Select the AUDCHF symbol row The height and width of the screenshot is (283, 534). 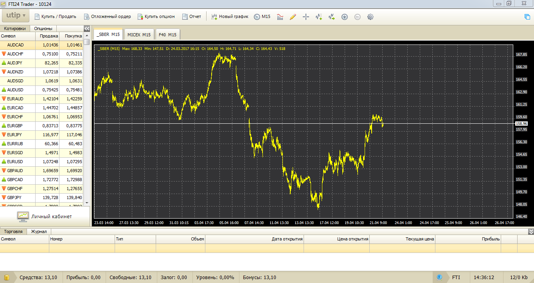pos(41,54)
